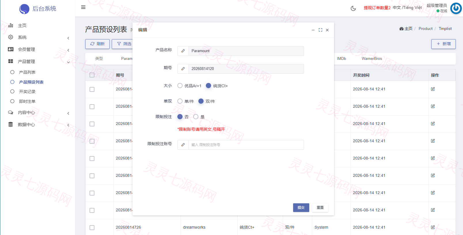The image size is (463, 235).
Task: Click the 数据中心 database icon in sidebar
Action: [11, 124]
